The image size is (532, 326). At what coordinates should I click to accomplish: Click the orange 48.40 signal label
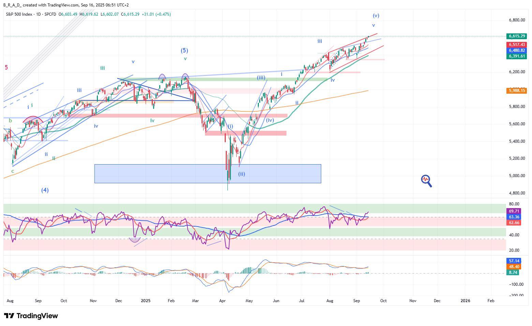pos(514,267)
